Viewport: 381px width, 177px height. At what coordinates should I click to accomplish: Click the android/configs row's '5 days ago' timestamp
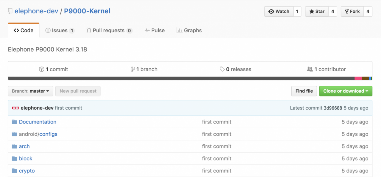(355, 134)
